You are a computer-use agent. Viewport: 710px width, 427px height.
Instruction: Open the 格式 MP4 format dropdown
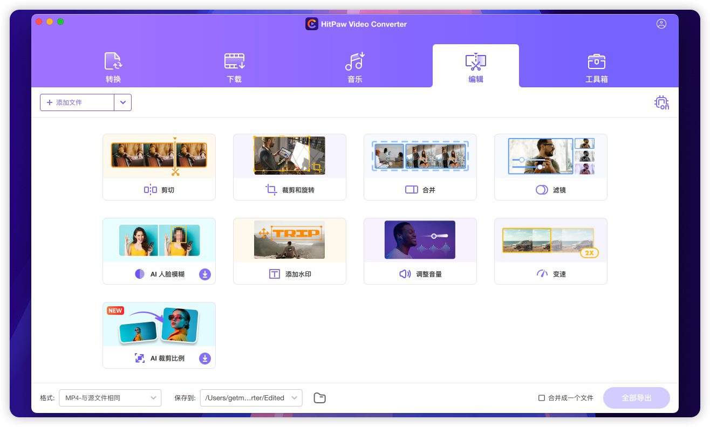tap(110, 398)
